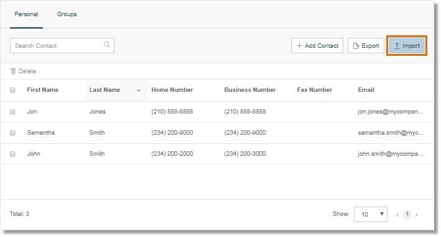
Task: Click the Fax Number column header
Action: (x=315, y=90)
